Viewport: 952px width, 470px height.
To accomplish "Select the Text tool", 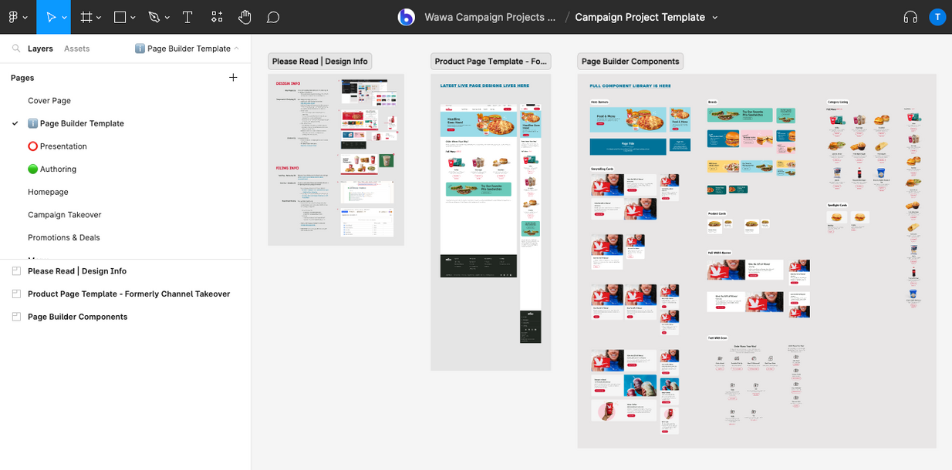I will [x=187, y=17].
